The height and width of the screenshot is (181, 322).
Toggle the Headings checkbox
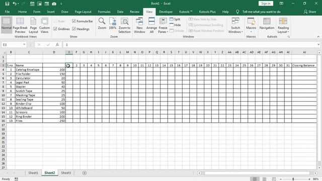click(x=80, y=29)
